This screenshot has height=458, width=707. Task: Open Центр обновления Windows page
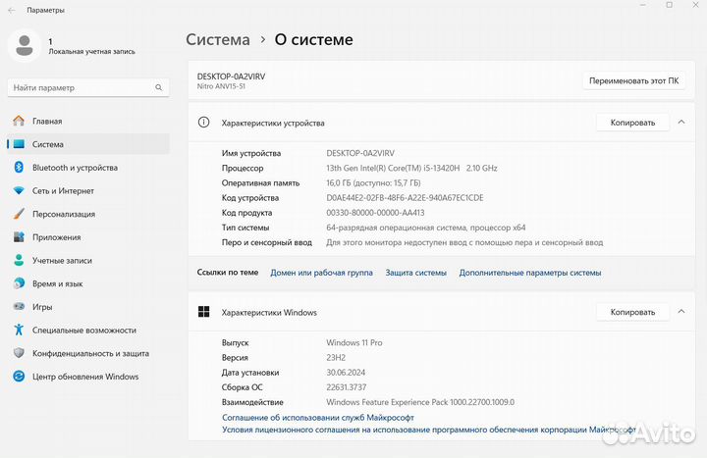point(88,376)
